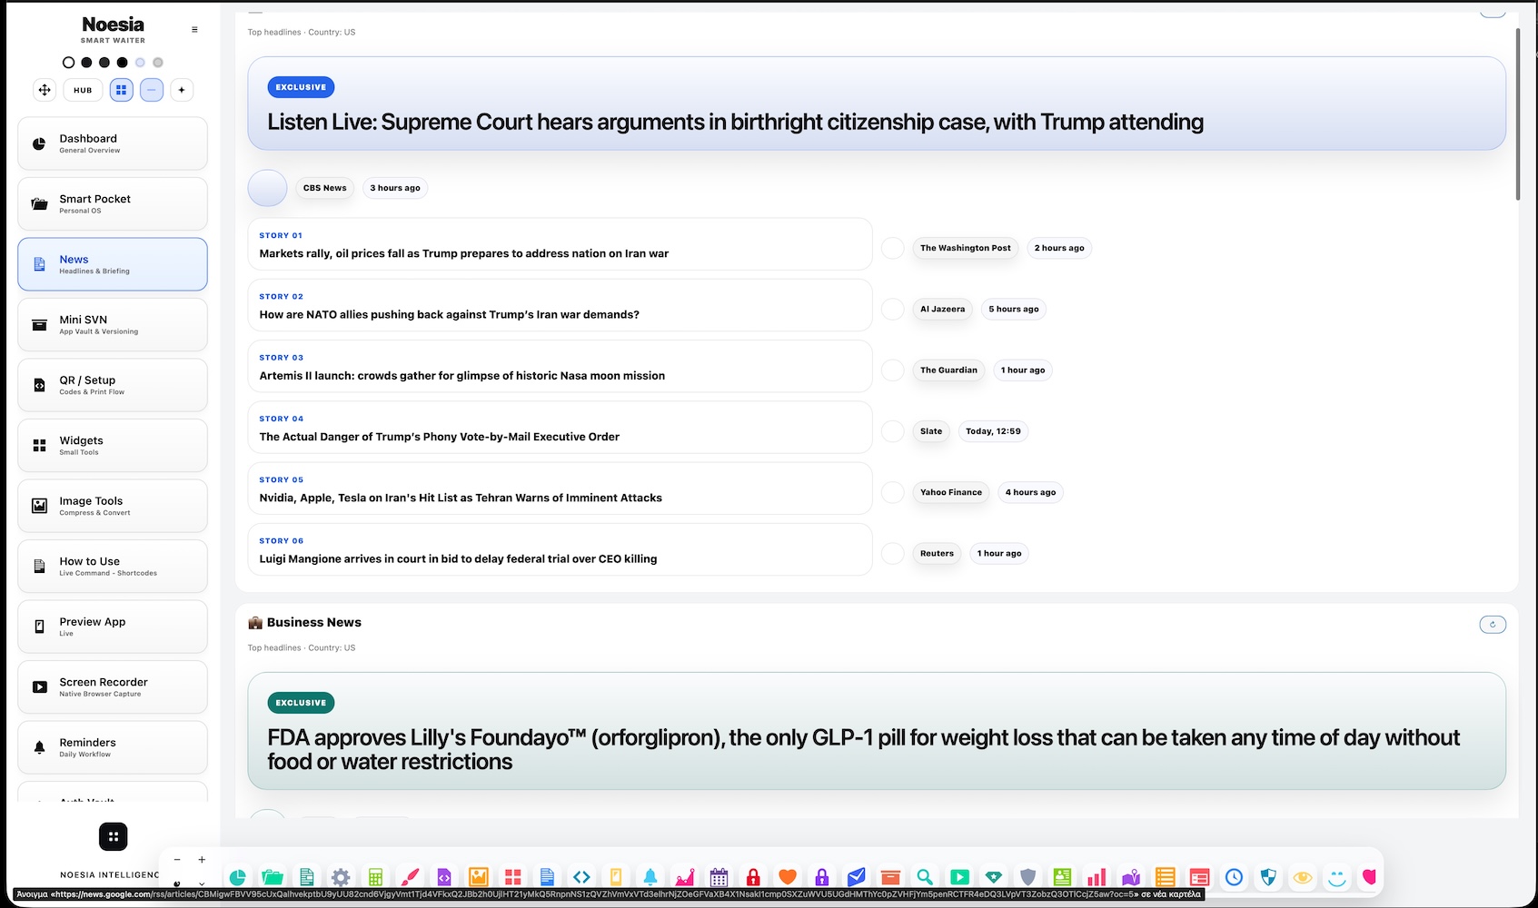Open Dashboard in the sidebar

113,143
